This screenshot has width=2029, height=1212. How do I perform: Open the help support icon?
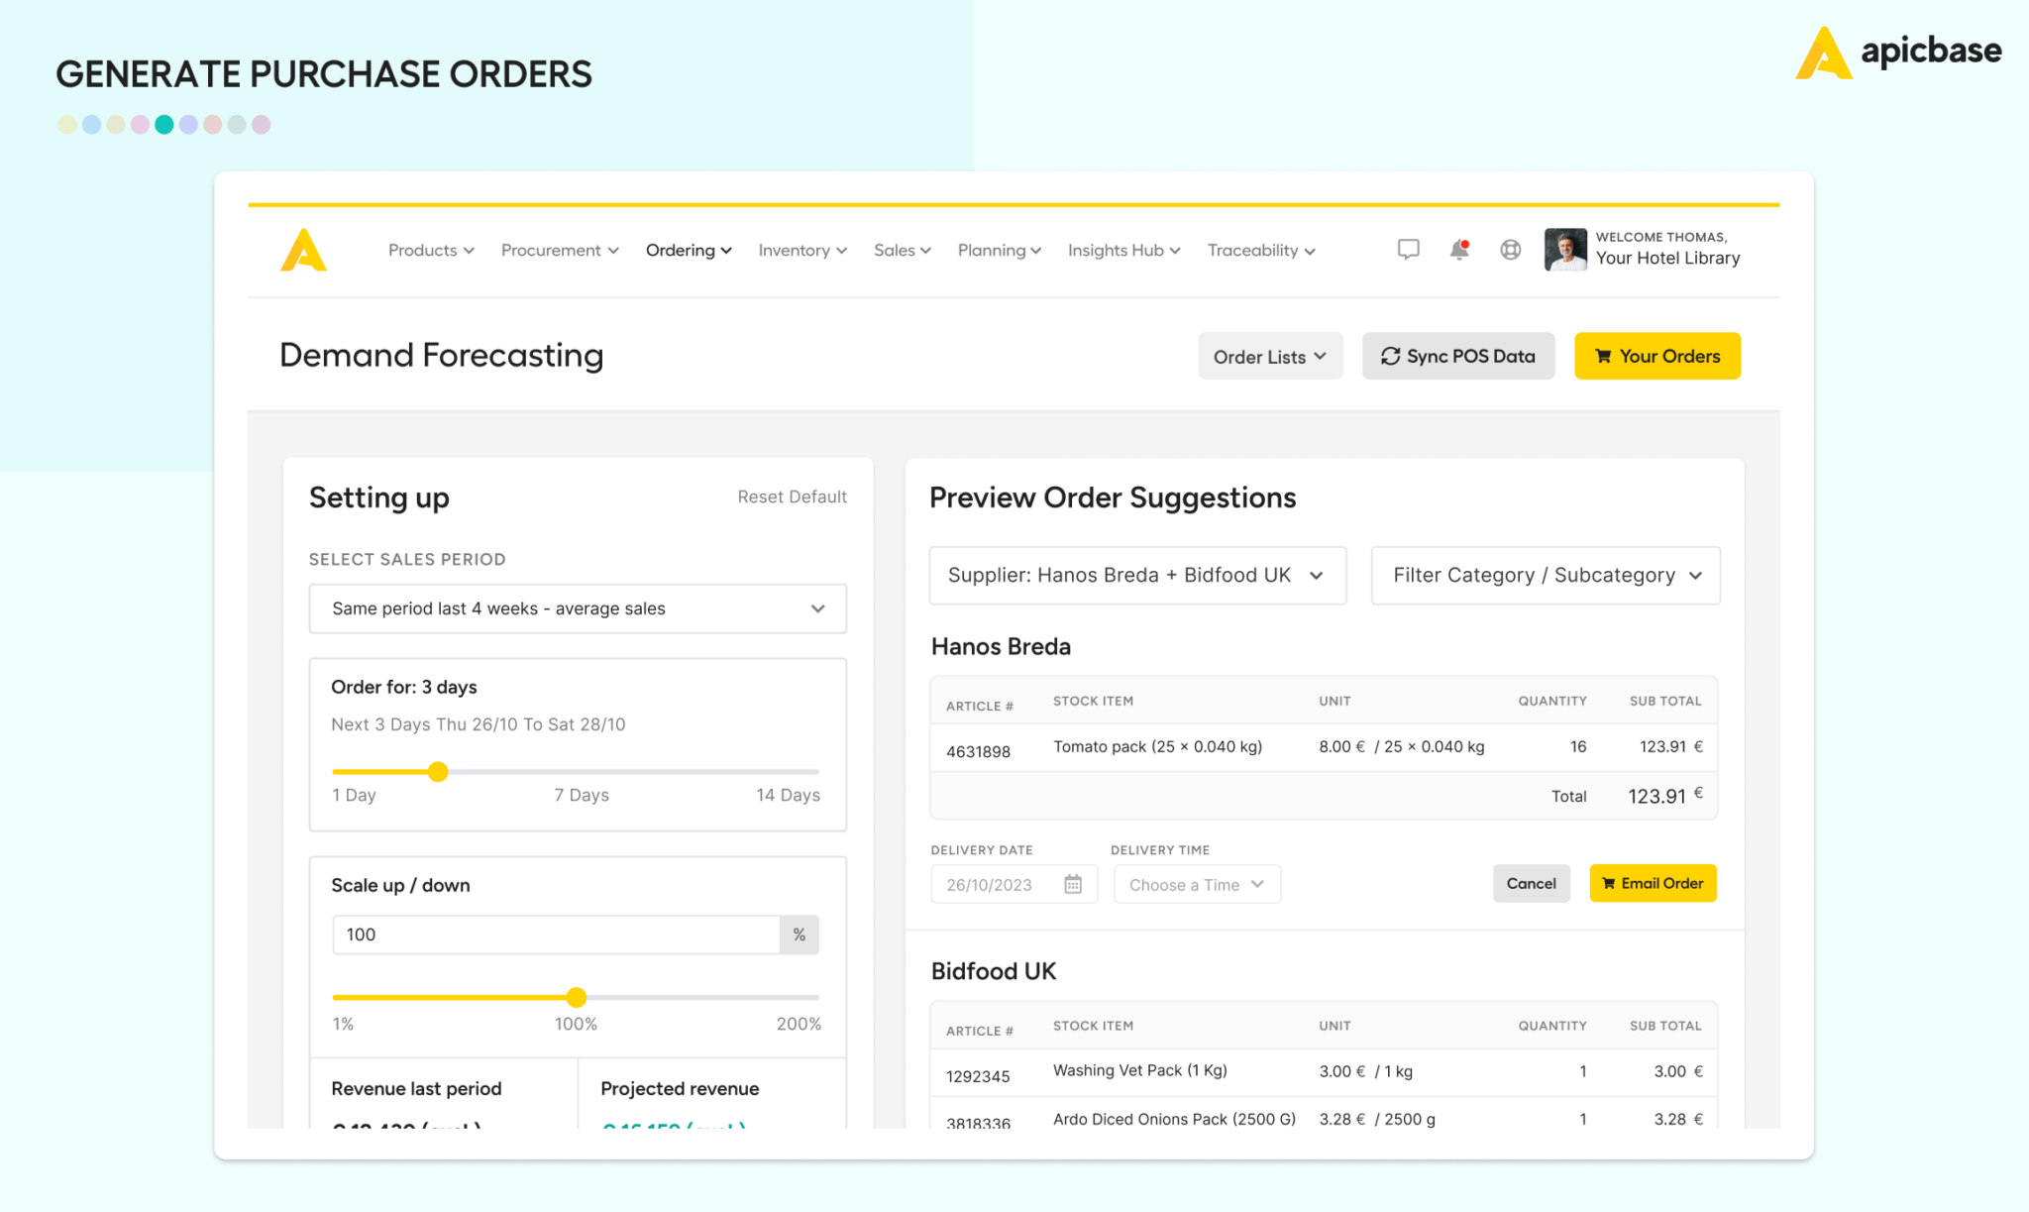click(1510, 250)
